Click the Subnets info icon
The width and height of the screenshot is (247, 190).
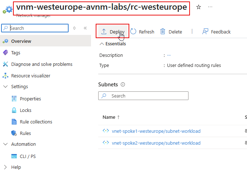(123, 85)
